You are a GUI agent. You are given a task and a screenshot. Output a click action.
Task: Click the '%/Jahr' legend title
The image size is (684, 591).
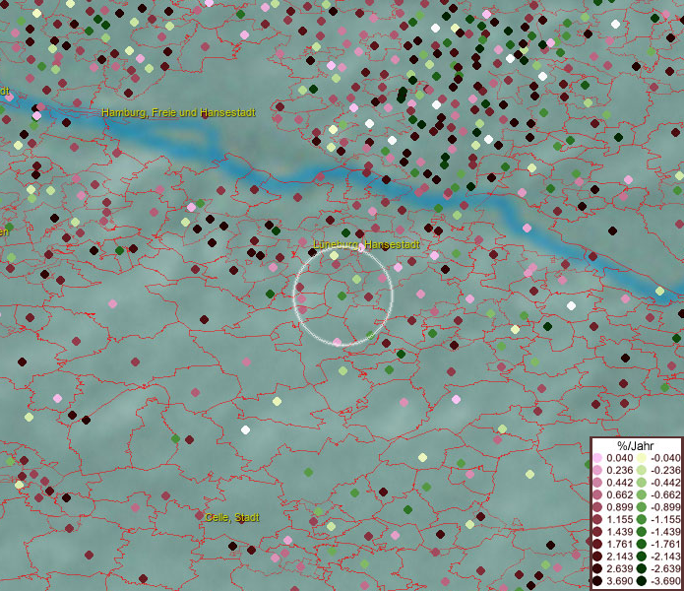pos(636,445)
